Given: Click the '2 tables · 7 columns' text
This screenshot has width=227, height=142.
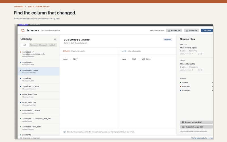Looking at the screenshot, I should point(188,51).
